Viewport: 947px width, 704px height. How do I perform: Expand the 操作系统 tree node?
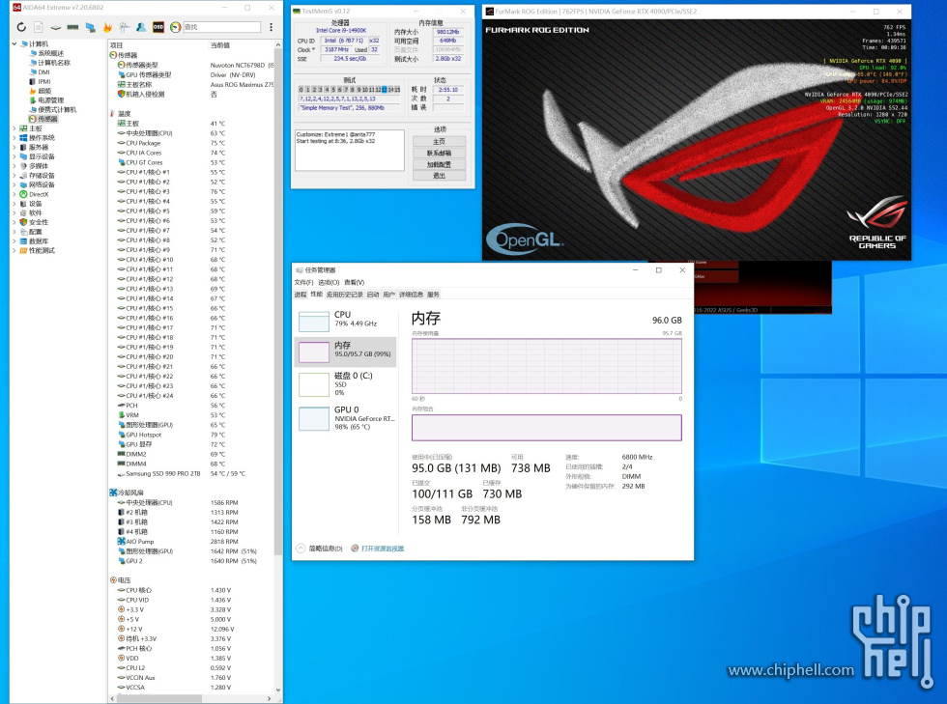coord(14,138)
